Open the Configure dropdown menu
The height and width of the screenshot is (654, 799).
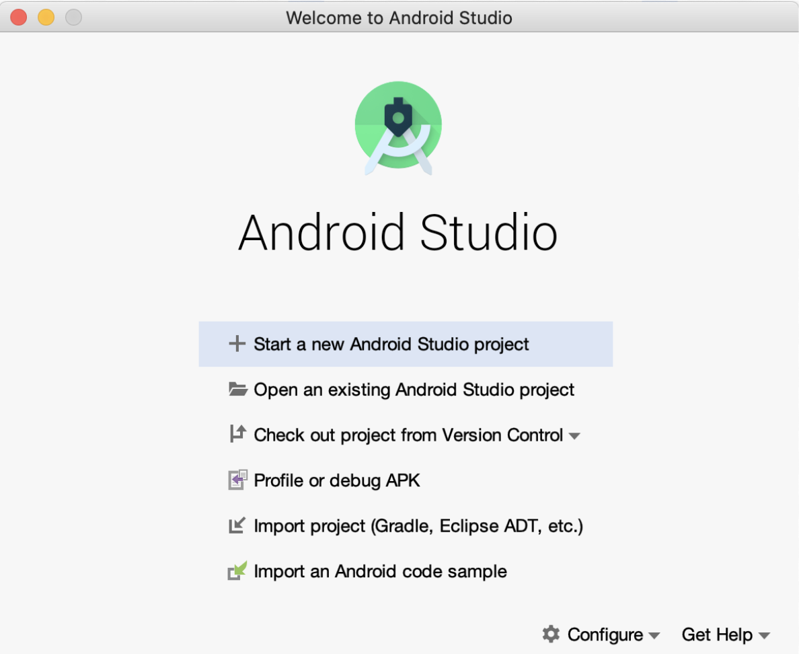coord(605,634)
